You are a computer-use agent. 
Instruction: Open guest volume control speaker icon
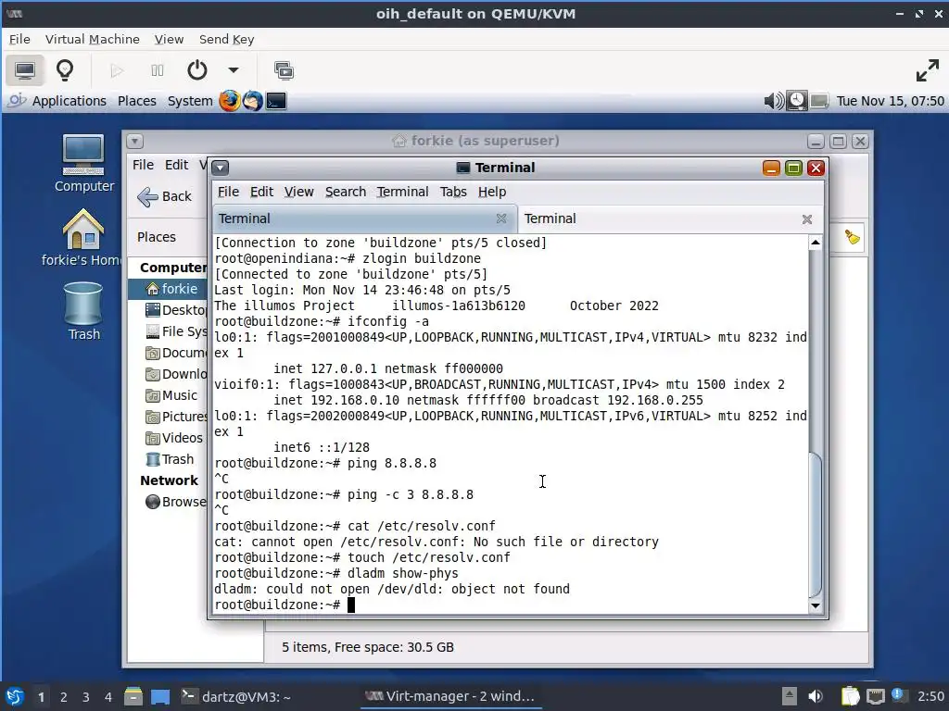pos(774,101)
